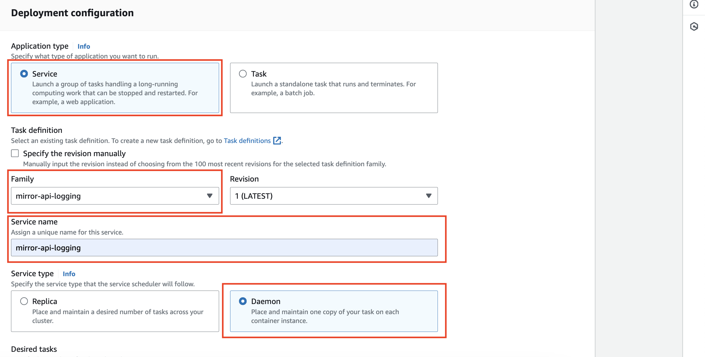This screenshot has height=357, width=705.
Task: Open Info link beside Service type
Action: coord(69,274)
